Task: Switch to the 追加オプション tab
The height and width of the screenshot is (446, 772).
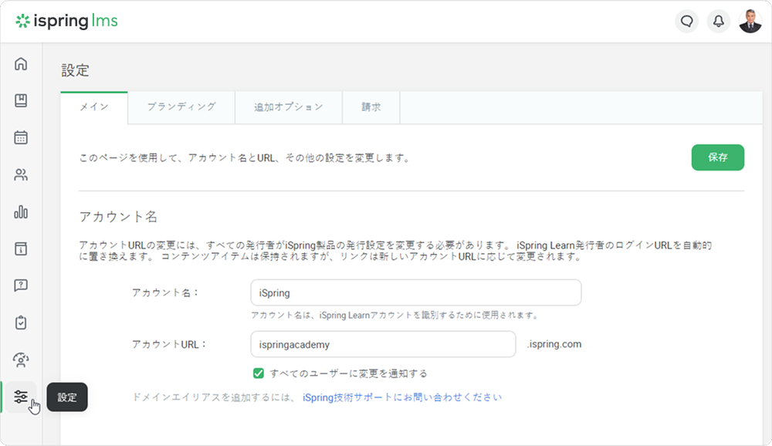Action: click(x=289, y=107)
